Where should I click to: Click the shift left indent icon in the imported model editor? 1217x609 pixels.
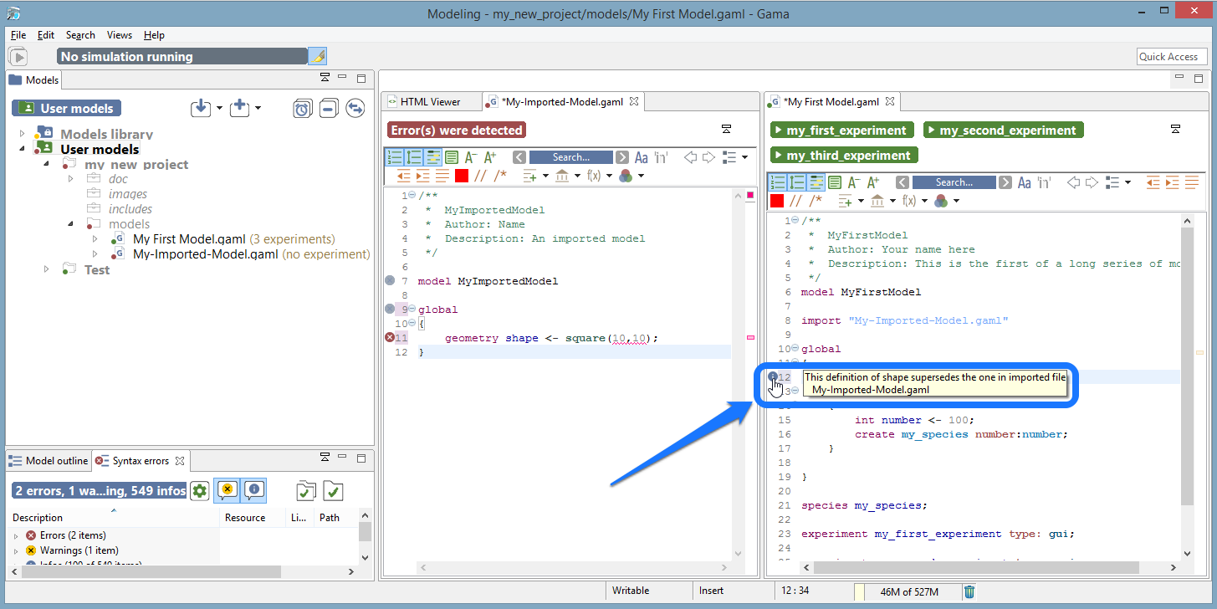[x=404, y=176]
